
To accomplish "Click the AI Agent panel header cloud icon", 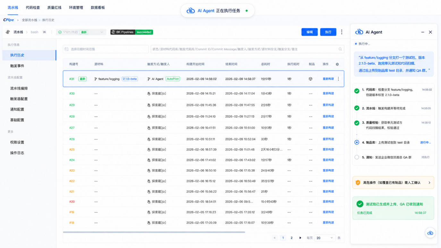I will tap(359, 32).
